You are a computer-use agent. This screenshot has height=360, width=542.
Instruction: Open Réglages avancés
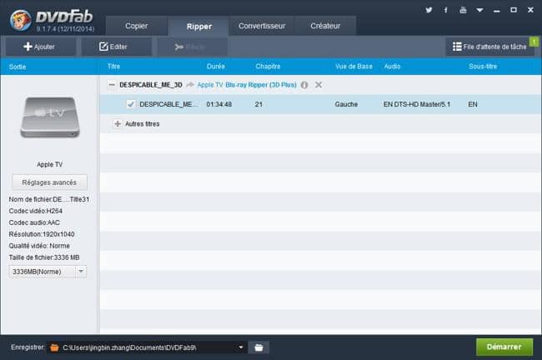click(x=49, y=182)
